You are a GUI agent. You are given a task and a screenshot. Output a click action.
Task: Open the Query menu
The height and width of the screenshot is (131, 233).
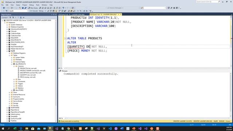point(18,5)
